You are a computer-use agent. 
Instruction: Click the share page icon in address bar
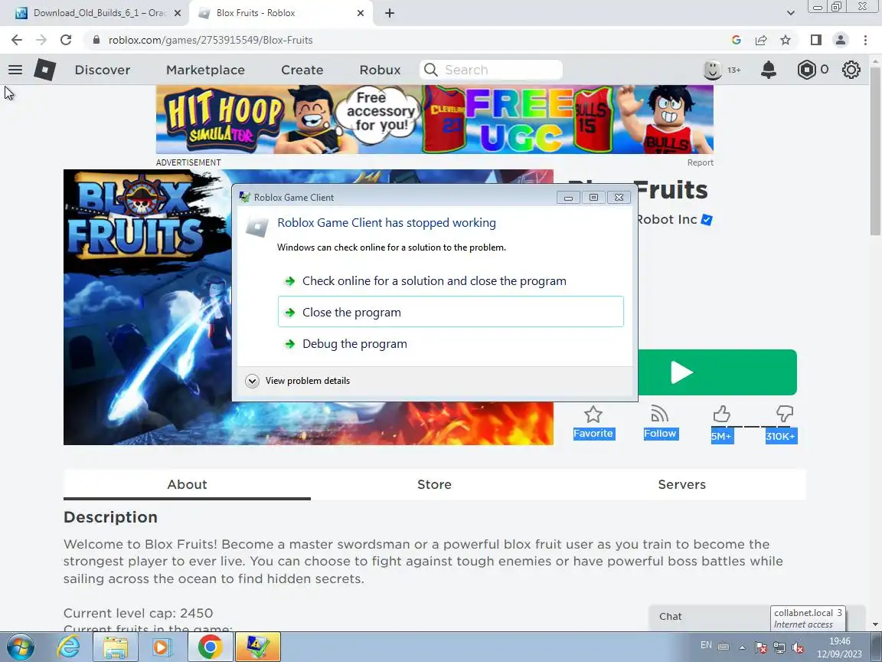[761, 40]
